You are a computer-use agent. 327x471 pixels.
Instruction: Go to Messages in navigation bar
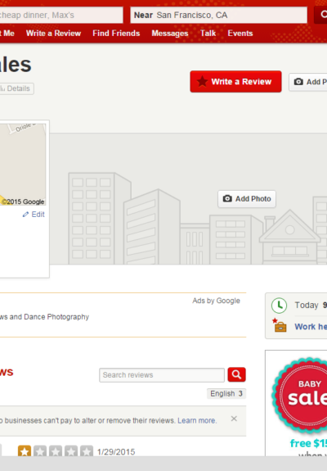tap(170, 34)
